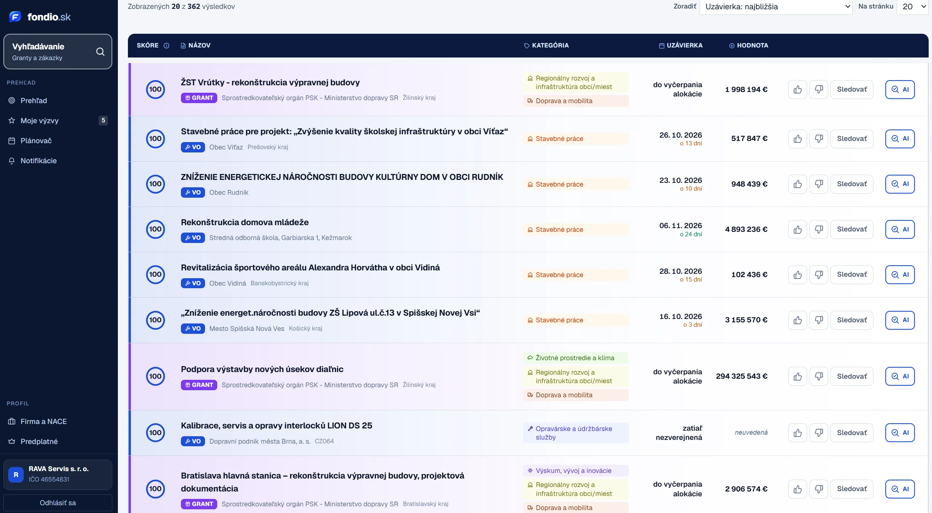932x513 pixels.
Task: Toggle Sledovať for Revitalizácia športového areálu Vidiná
Action: (x=852, y=274)
